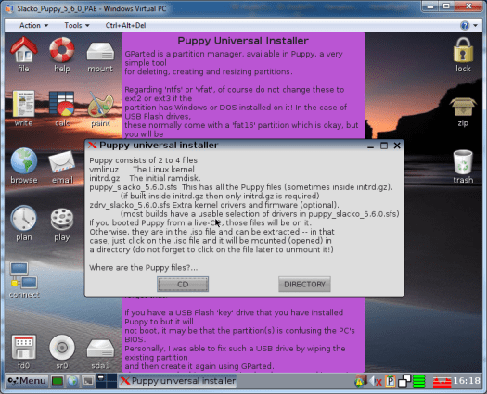
Task: Click the purple Puppy Universal Installer heading
Action: point(243,41)
